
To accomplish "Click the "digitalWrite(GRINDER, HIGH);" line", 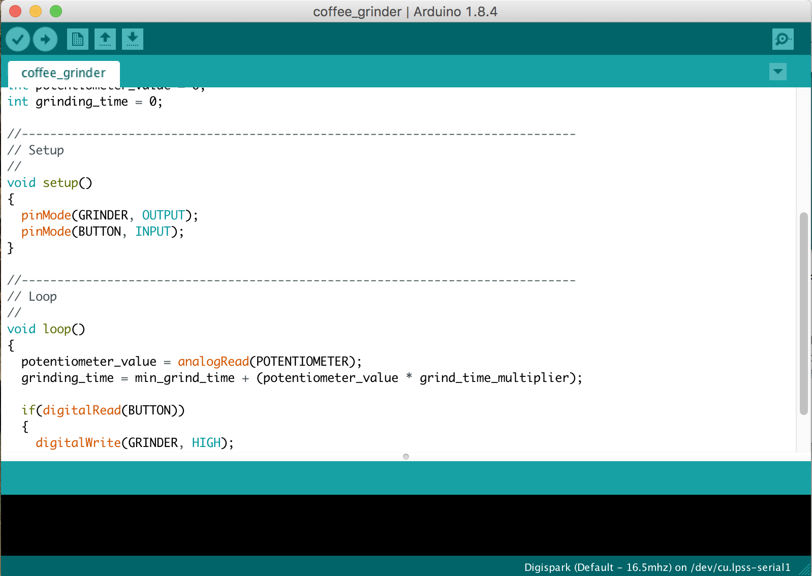I will 135,443.
